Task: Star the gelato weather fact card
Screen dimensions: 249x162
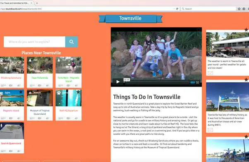Action: coord(246,30)
